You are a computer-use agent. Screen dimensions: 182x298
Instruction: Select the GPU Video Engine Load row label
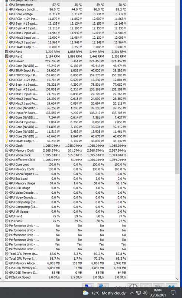(x=23, y=174)
